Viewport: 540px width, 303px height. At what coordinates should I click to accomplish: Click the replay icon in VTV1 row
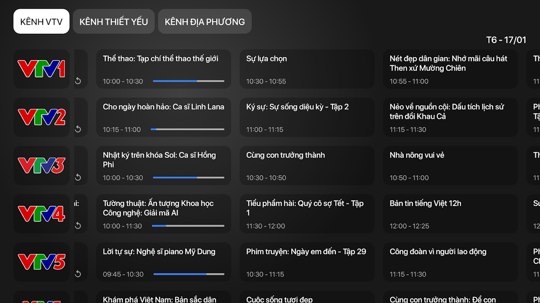coord(78,81)
